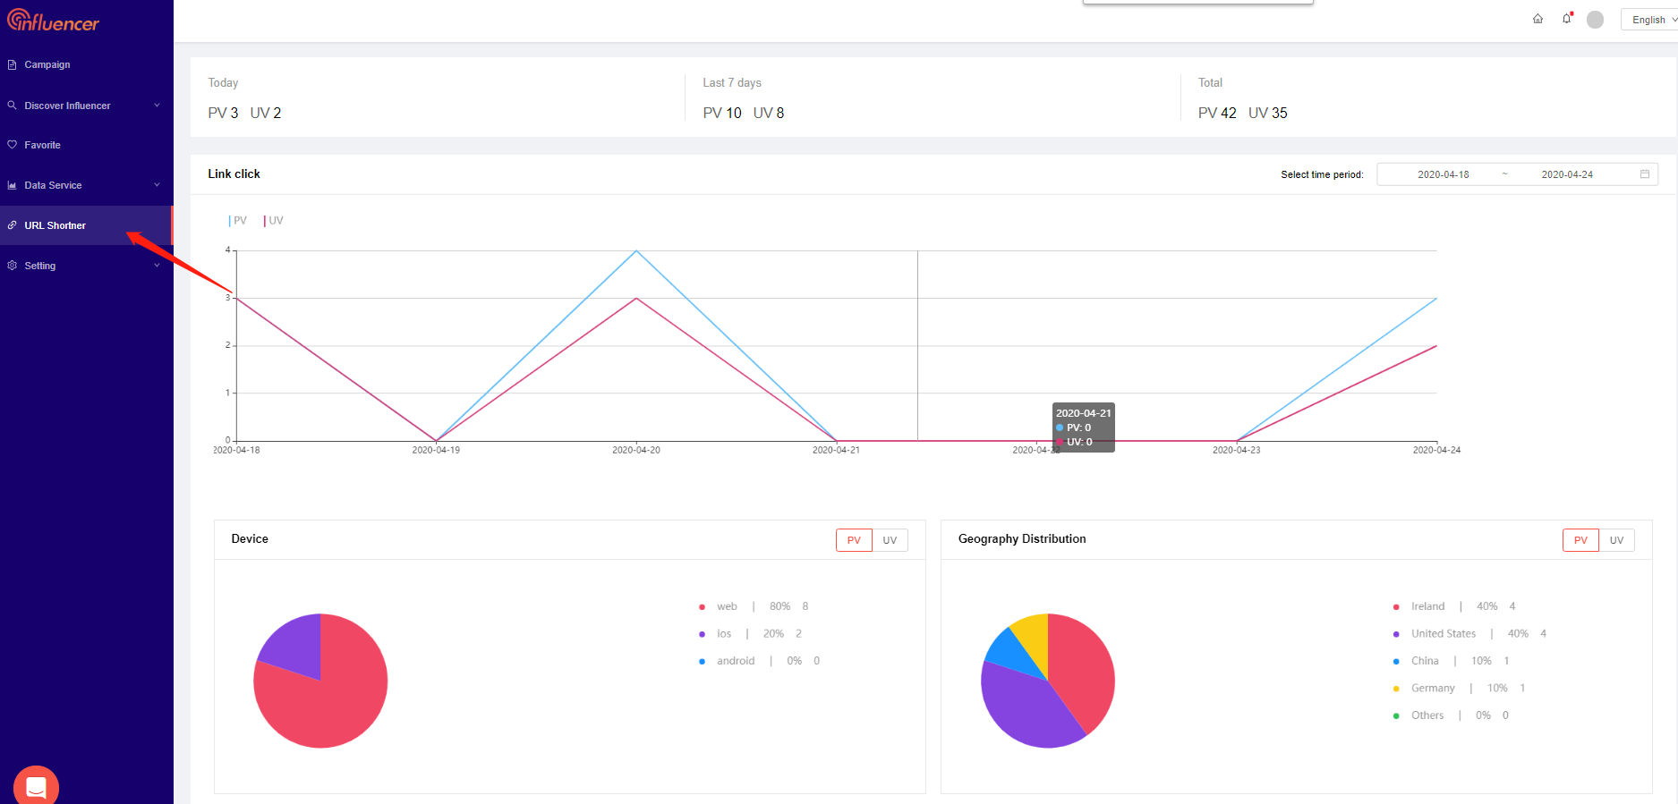
Task: Toggle the China legend entry
Action: [x=1451, y=661]
